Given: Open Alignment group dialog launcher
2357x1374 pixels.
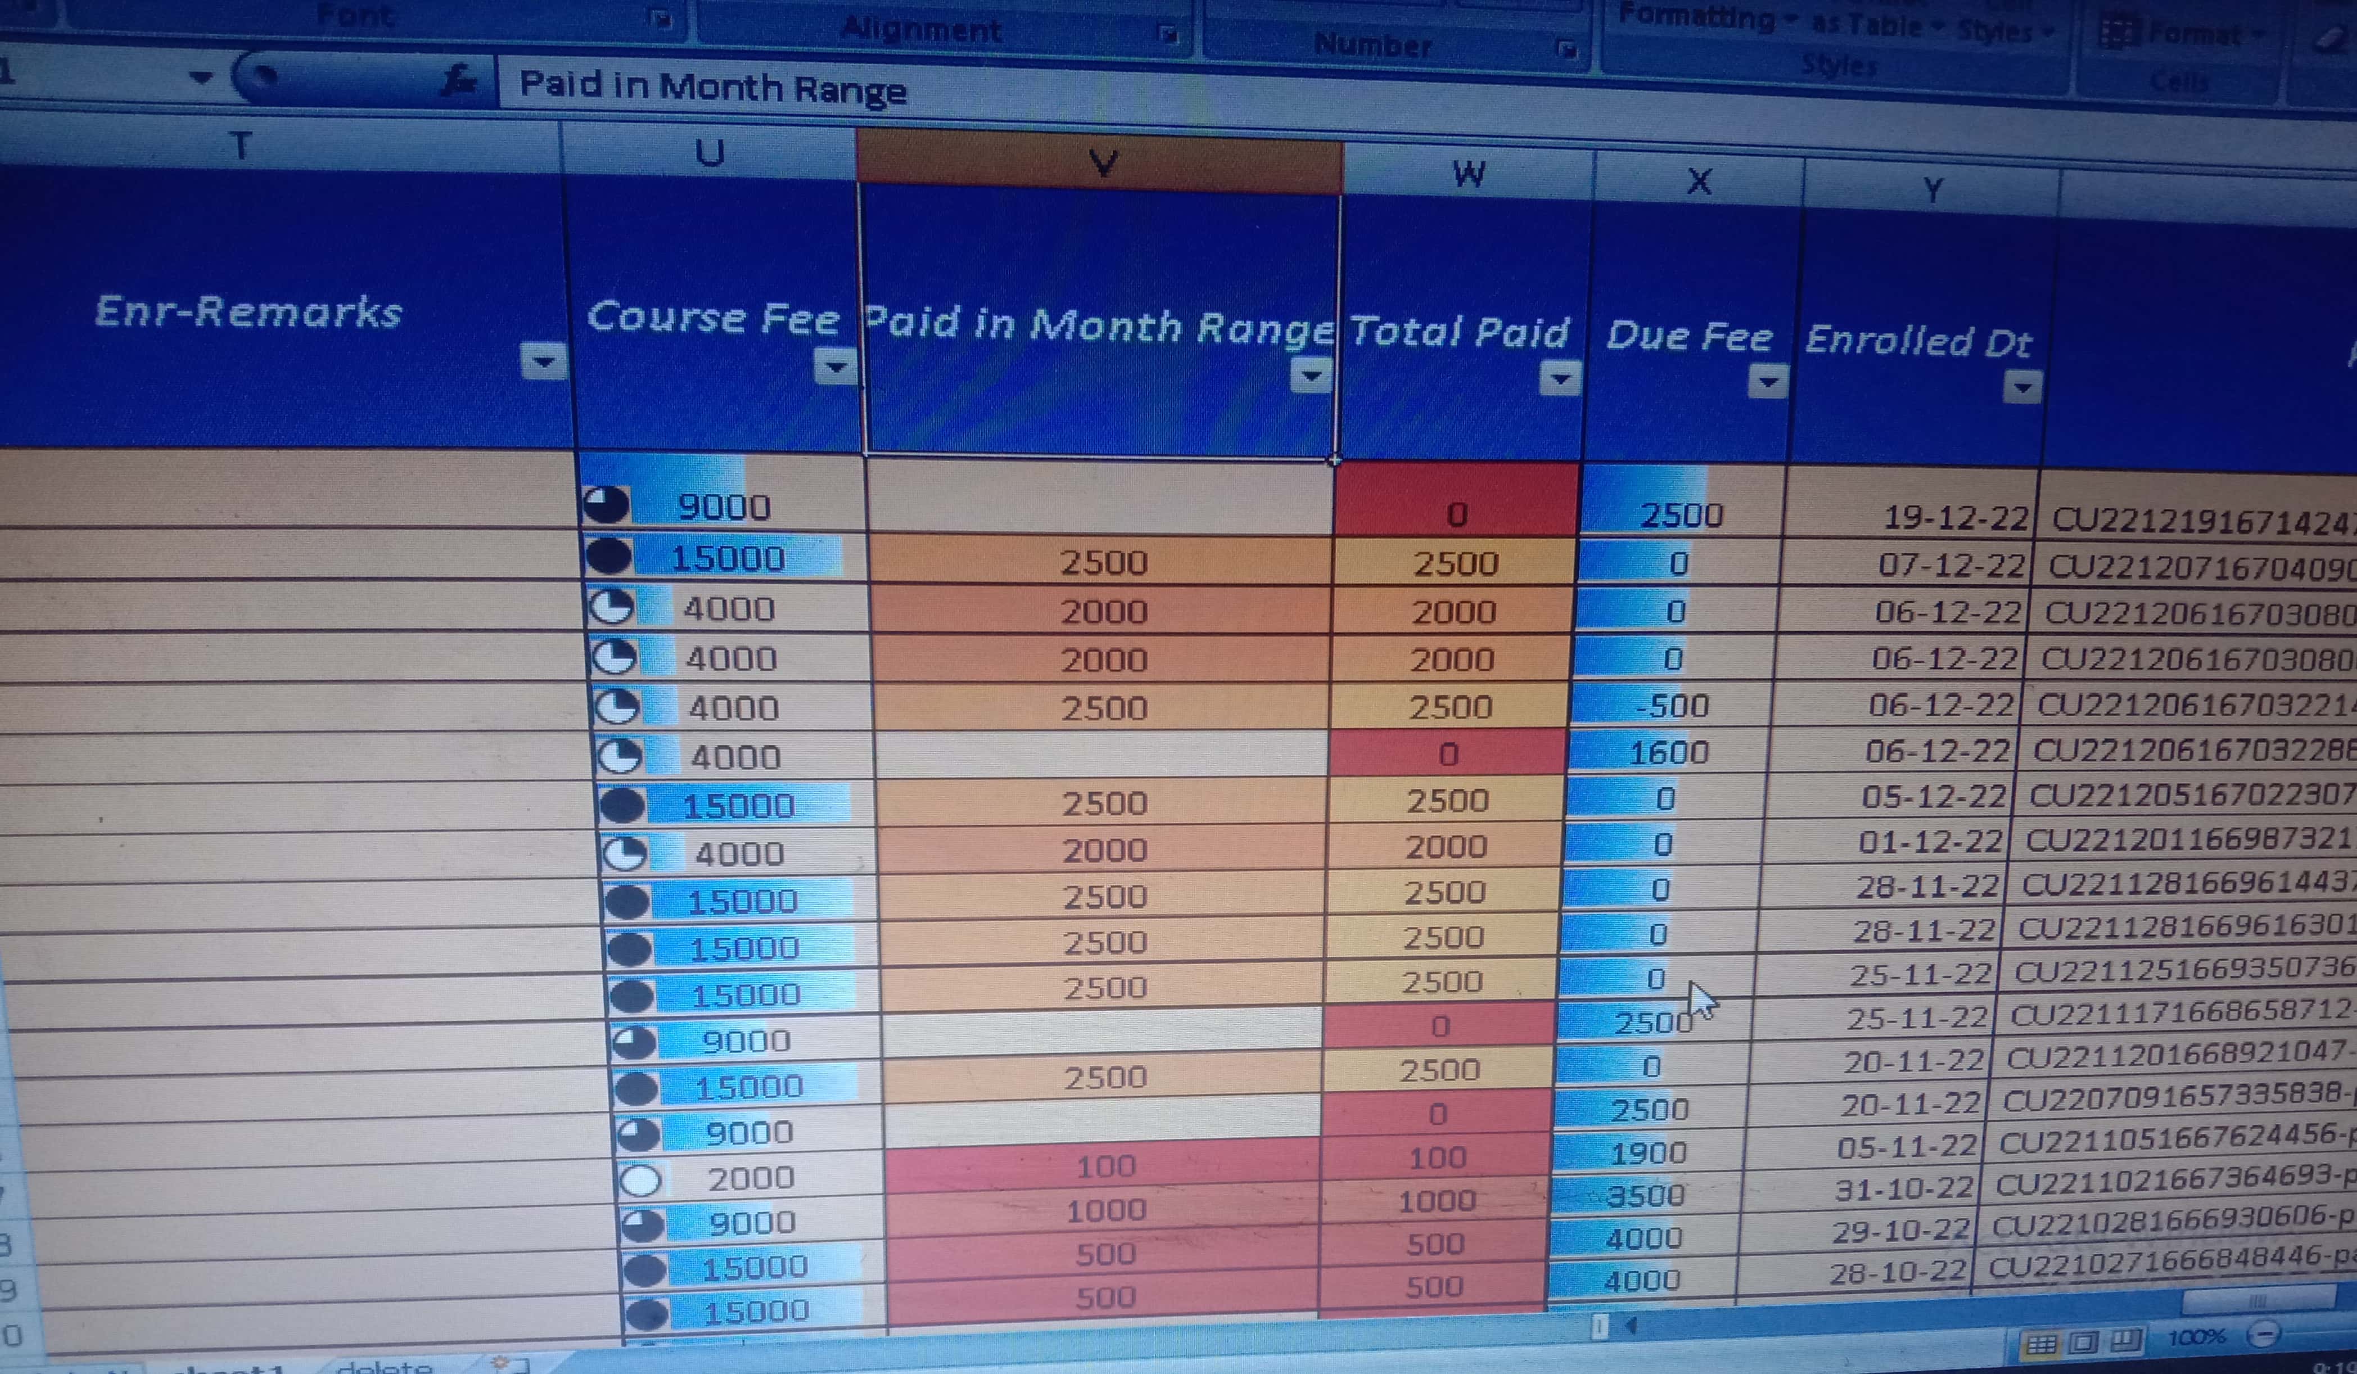Looking at the screenshot, I should pyautogui.click(x=1167, y=35).
